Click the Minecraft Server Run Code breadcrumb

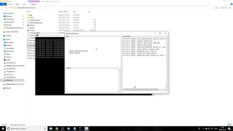pos(26,8)
